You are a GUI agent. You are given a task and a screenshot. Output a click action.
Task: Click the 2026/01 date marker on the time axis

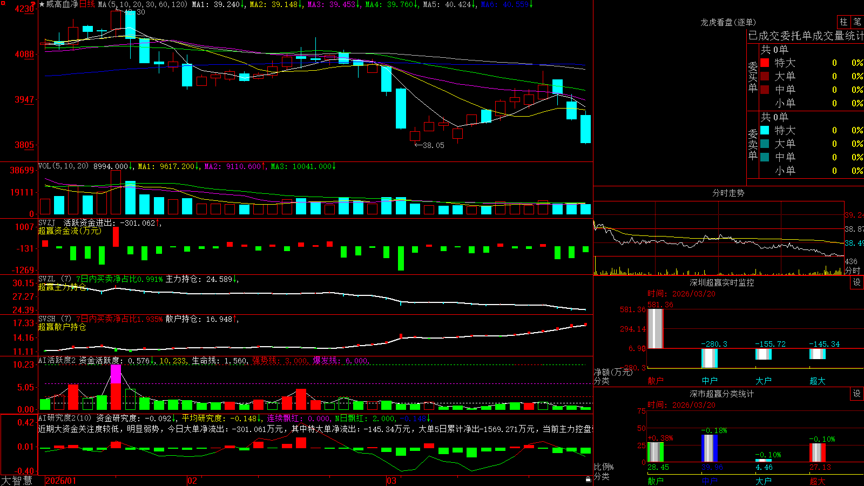coord(61,481)
